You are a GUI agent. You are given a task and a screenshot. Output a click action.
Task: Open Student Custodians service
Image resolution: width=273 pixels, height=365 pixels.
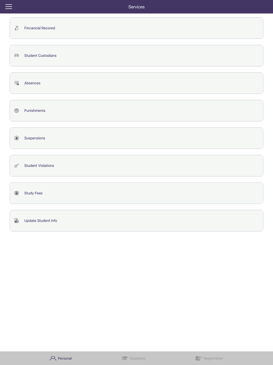tap(136, 56)
